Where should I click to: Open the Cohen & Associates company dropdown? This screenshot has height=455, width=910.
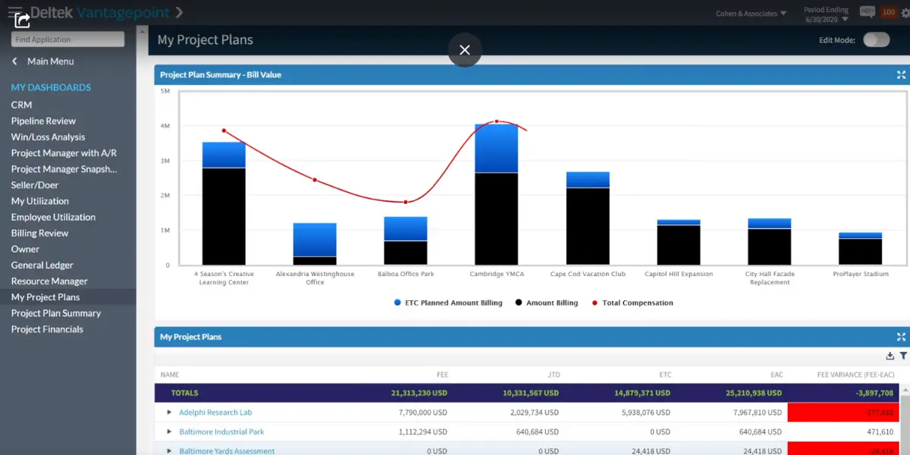pyautogui.click(x=751, y=14)
